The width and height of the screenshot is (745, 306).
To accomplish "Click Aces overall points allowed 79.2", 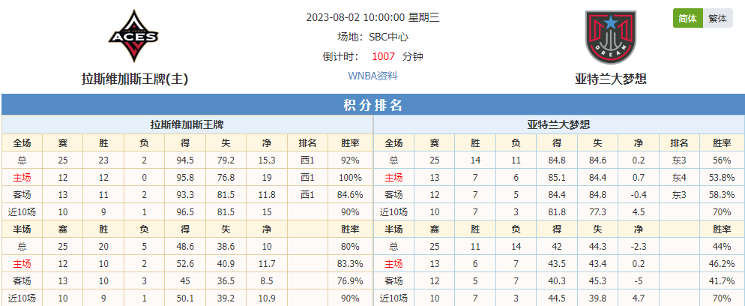I will tap(226, 160).
